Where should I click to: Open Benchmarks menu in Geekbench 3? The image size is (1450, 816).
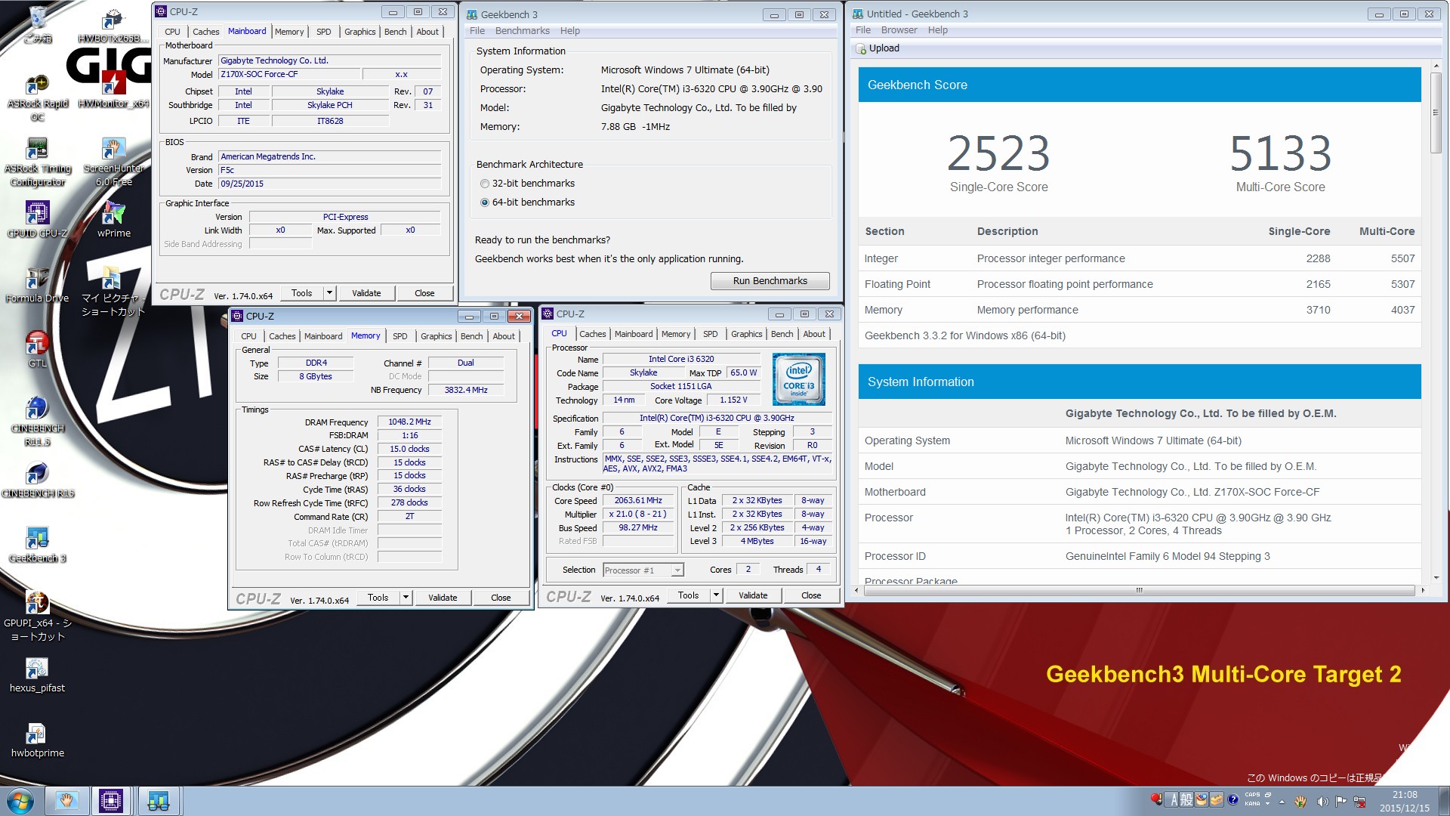coord(522,31)
